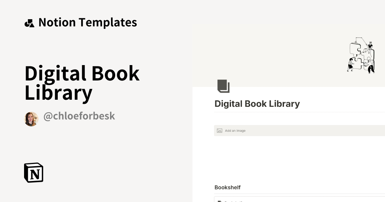Click the @chloeforbesk profile avatar

[31, 119]
